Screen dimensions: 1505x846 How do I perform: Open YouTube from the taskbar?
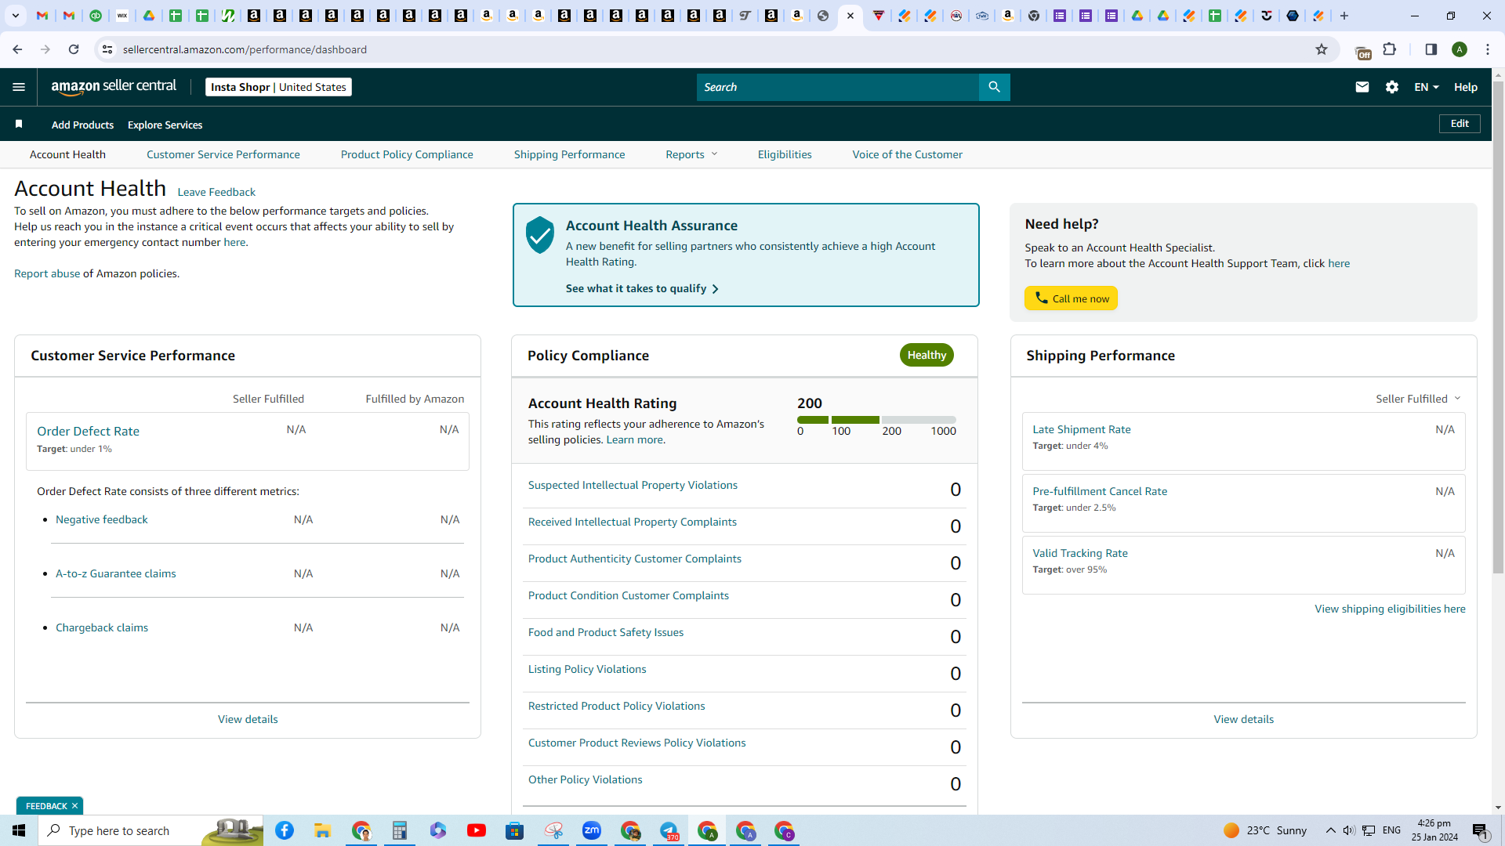point(477,830)
